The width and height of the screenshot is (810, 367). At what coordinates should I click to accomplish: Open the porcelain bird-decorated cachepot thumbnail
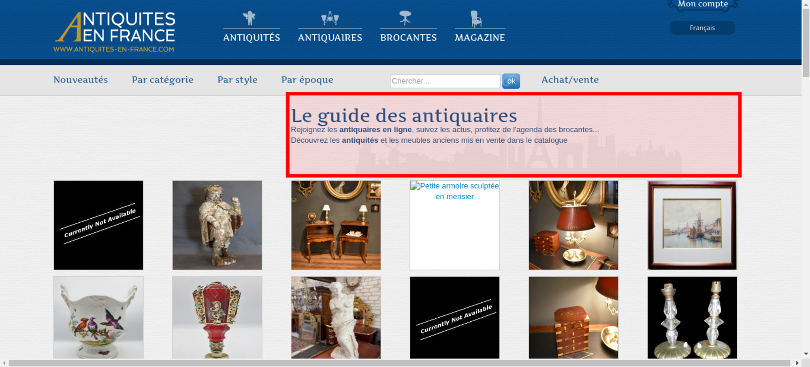tap(98, 317)
